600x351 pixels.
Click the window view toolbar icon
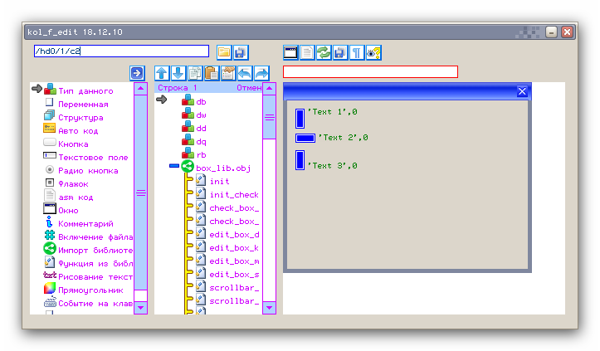[290, 52]
